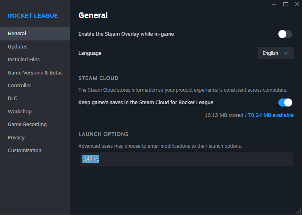Close the properties window
302x215 pixels.
[297, 4]
